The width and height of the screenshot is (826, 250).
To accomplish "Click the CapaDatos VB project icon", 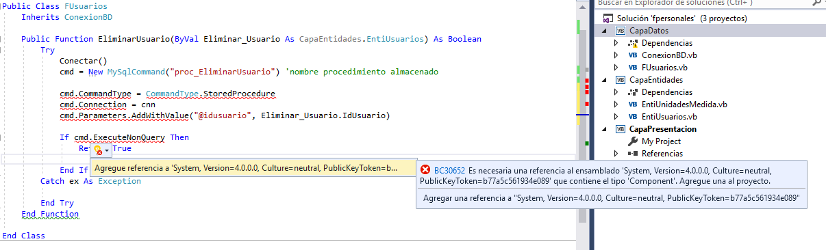I will (x=621, y=31).
